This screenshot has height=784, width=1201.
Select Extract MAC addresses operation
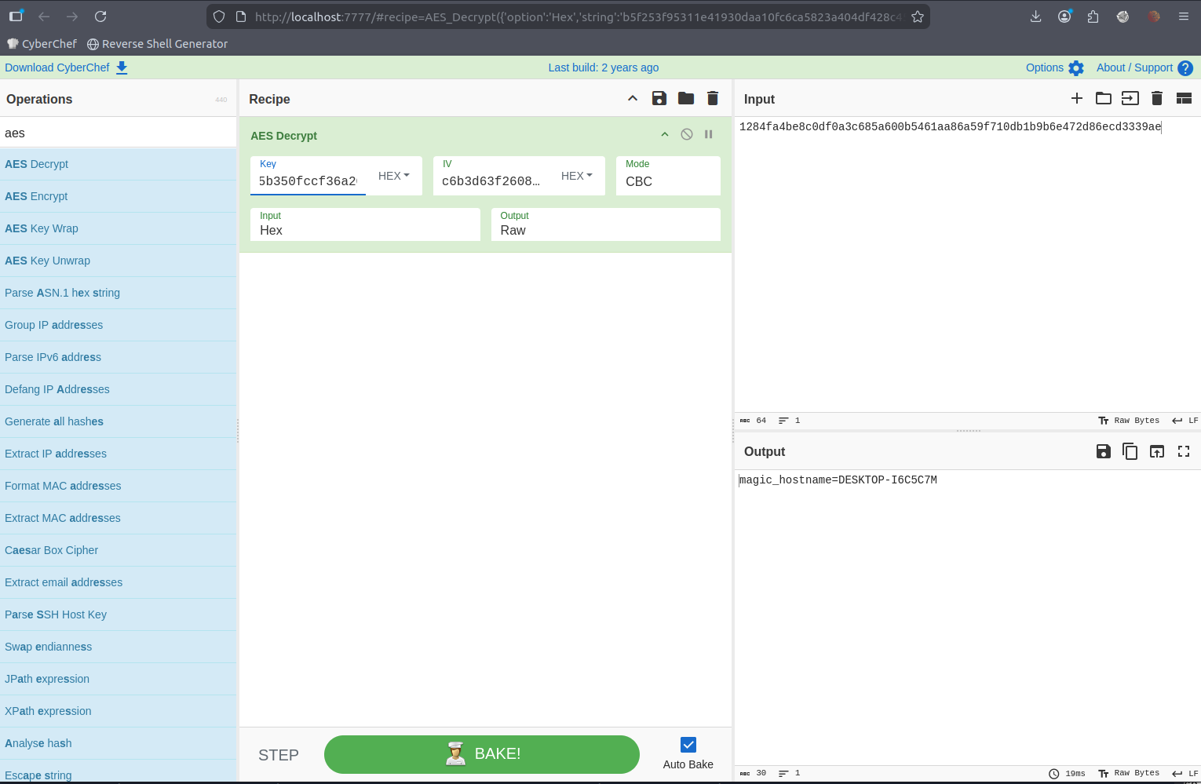pos(118,518)
